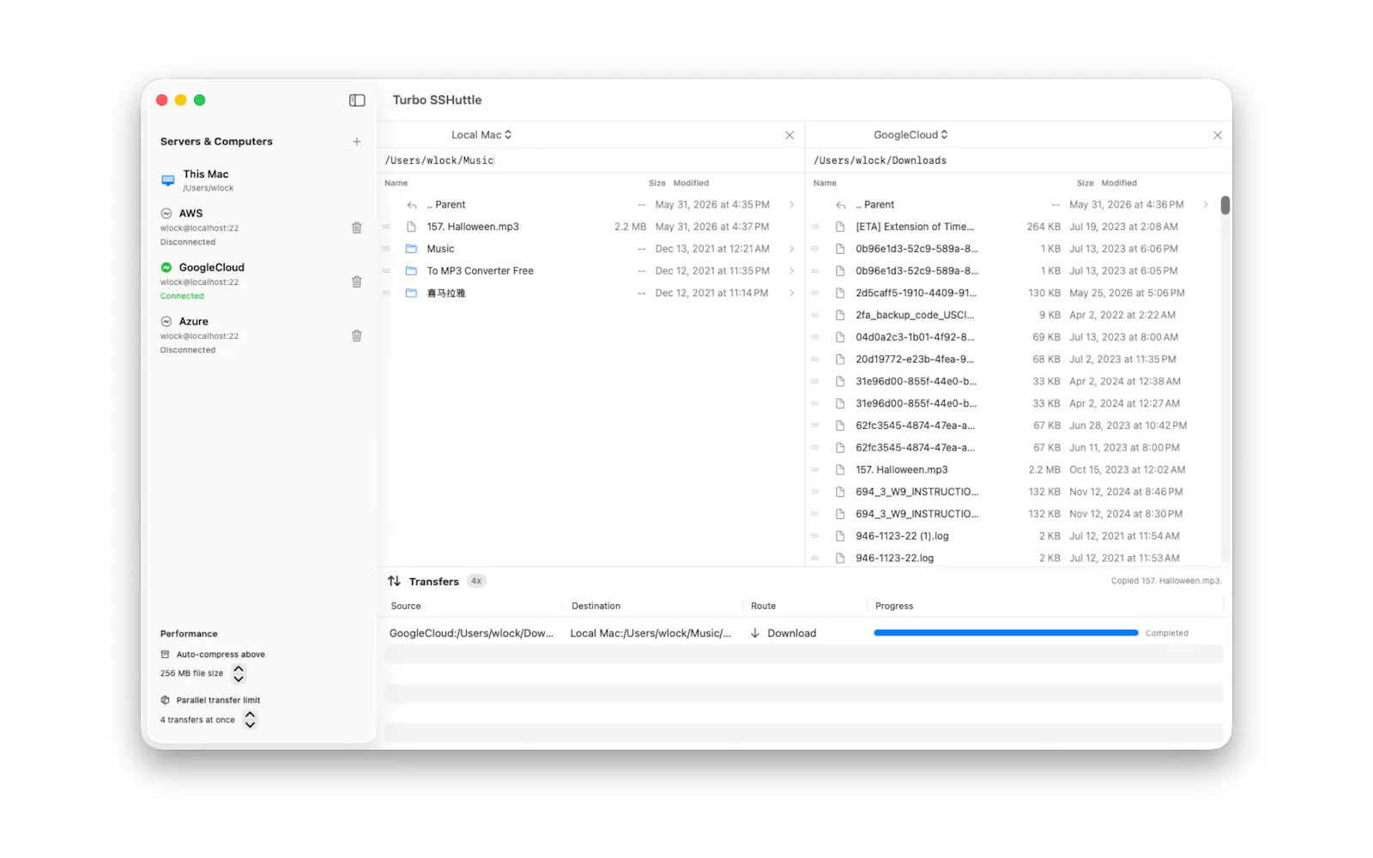Click the AWS disconnected status icon
1373x858 pixels.
[x=166, y=214]
